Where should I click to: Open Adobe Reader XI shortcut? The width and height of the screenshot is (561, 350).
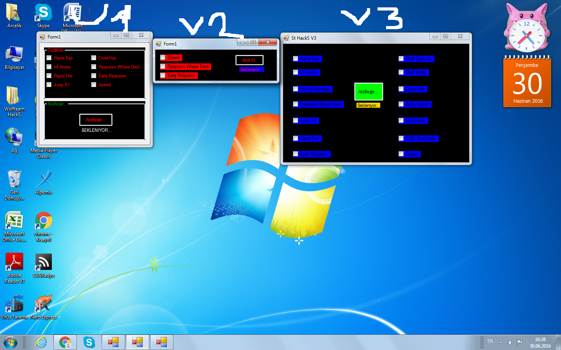[x=14, y=268]
